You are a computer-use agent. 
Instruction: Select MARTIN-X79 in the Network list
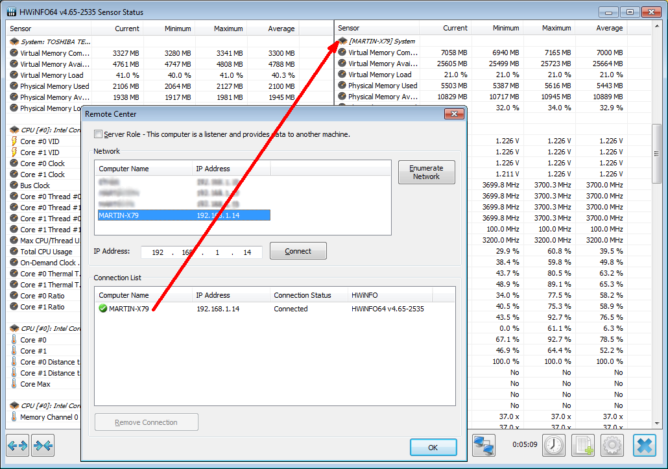(x=184, y=215)
